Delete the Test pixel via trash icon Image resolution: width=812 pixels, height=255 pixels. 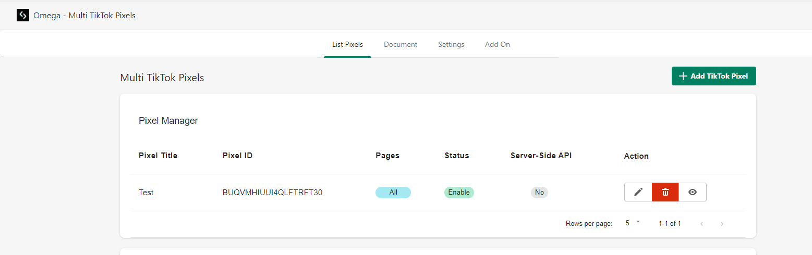[x=665, y=192]
